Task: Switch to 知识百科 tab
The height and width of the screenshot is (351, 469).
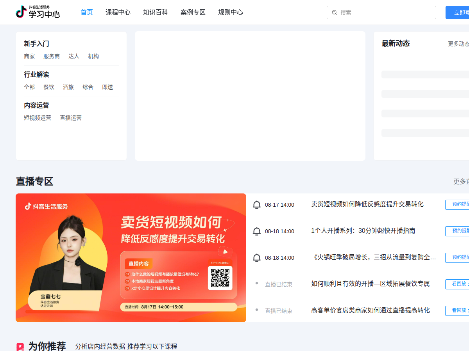Action: [156, 12]
